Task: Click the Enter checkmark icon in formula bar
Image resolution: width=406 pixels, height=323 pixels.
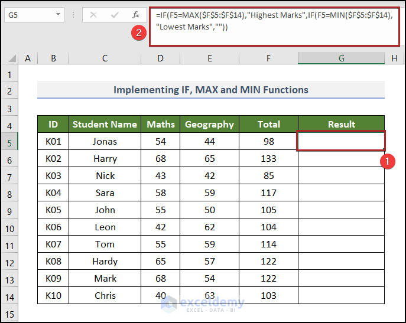Action: pos(115,15)
